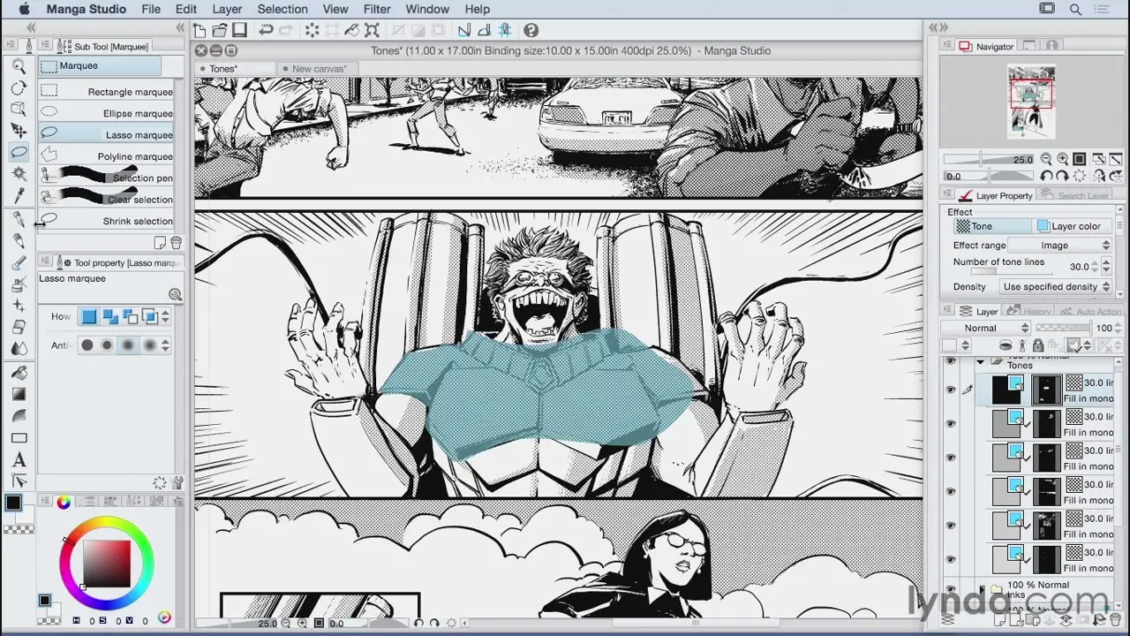The image size is (1130, 636).
Task: Click the New file toolbar icon
Action: (200, 31)
